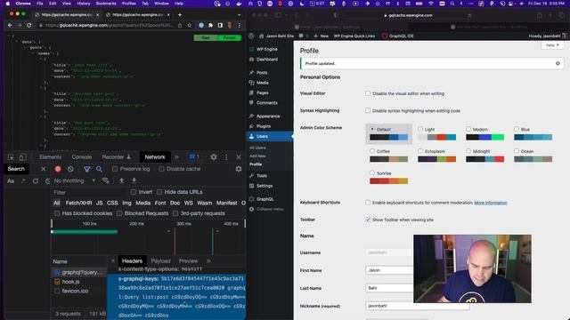Image resolution: width=570 pixels, height=320 pixels.
Task: Open Chrome extensions puzzle icon
Action: [210, 26]
